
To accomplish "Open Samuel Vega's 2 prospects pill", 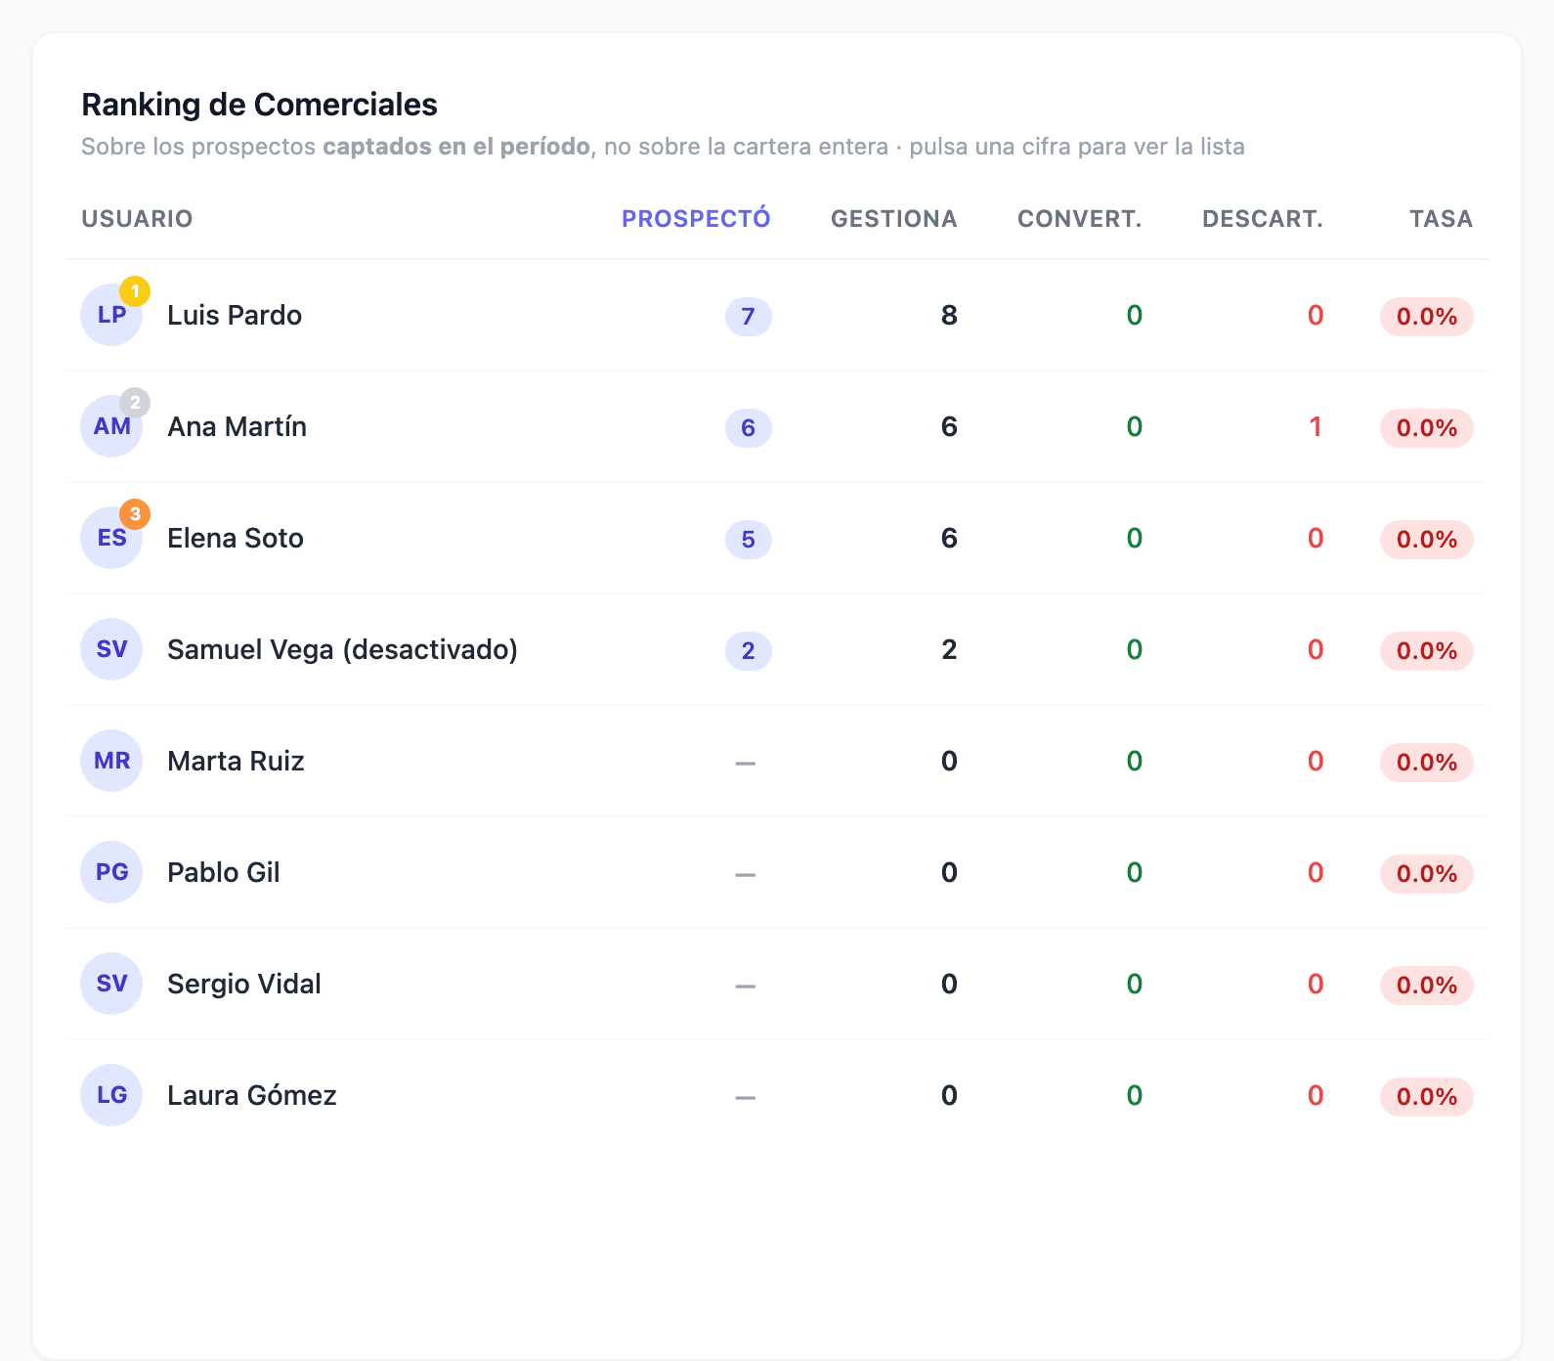I will click(x=749, y=651).
